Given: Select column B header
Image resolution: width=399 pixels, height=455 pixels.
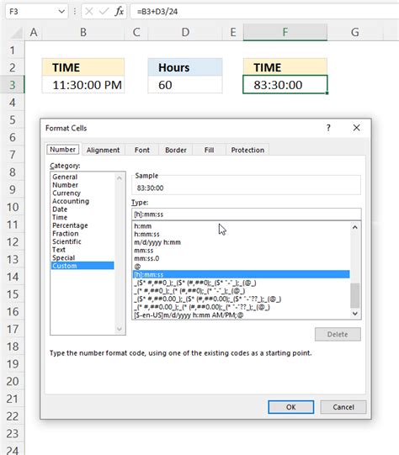Looking at the screenshot, I should click(83, 32).
